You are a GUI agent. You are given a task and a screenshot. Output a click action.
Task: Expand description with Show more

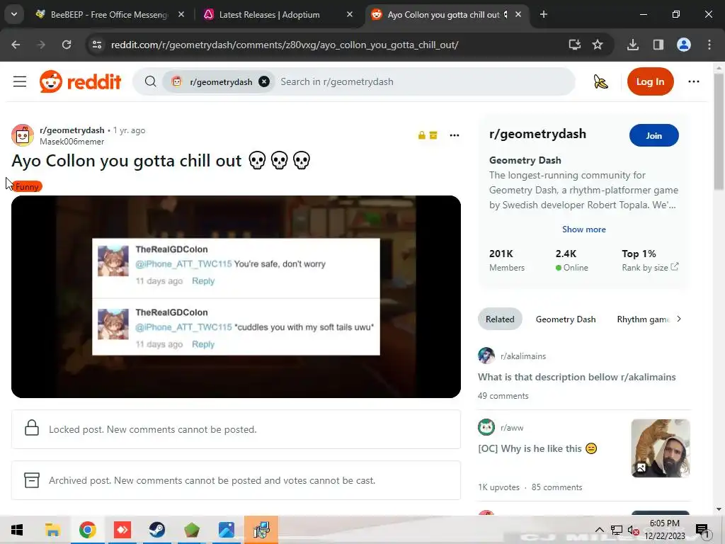[583, 229]
